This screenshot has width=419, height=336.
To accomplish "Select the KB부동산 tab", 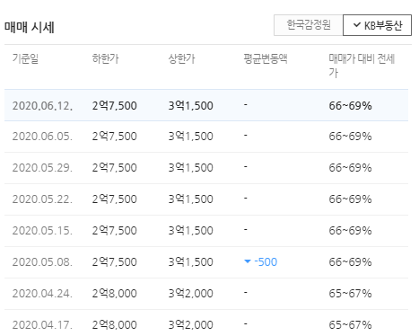I will [377, 25].
